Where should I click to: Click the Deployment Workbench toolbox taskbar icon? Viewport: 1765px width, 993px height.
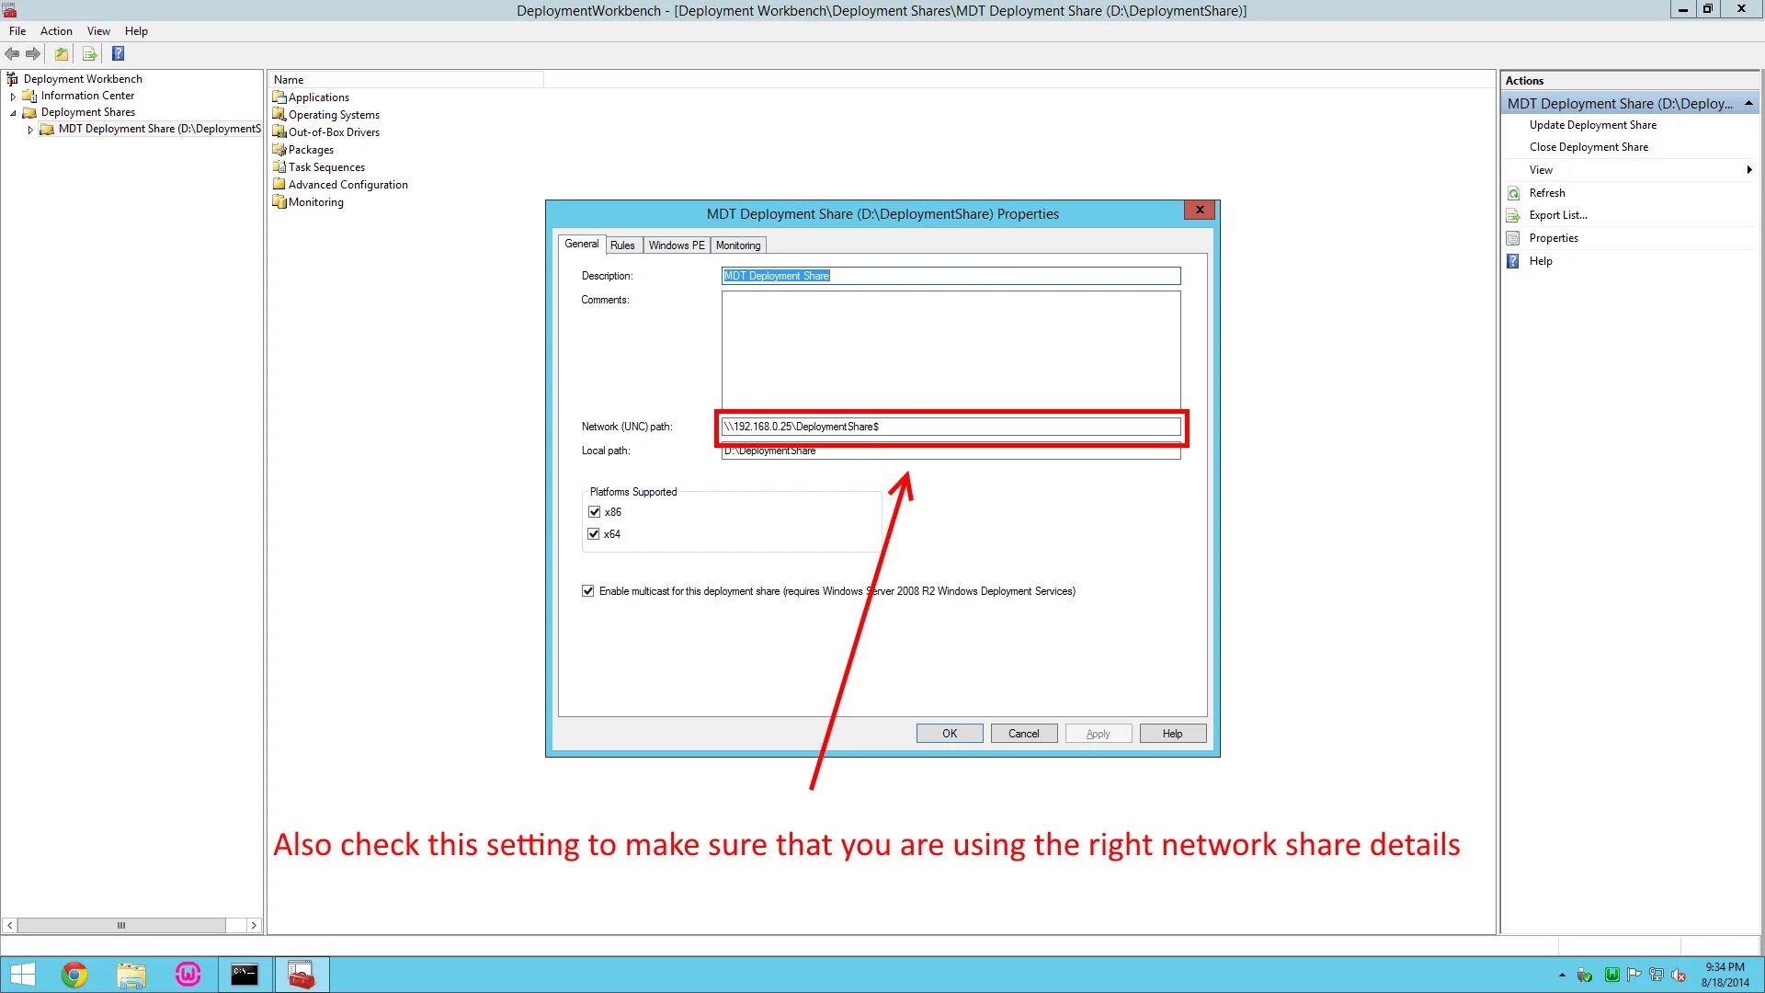tap(302, 975)
